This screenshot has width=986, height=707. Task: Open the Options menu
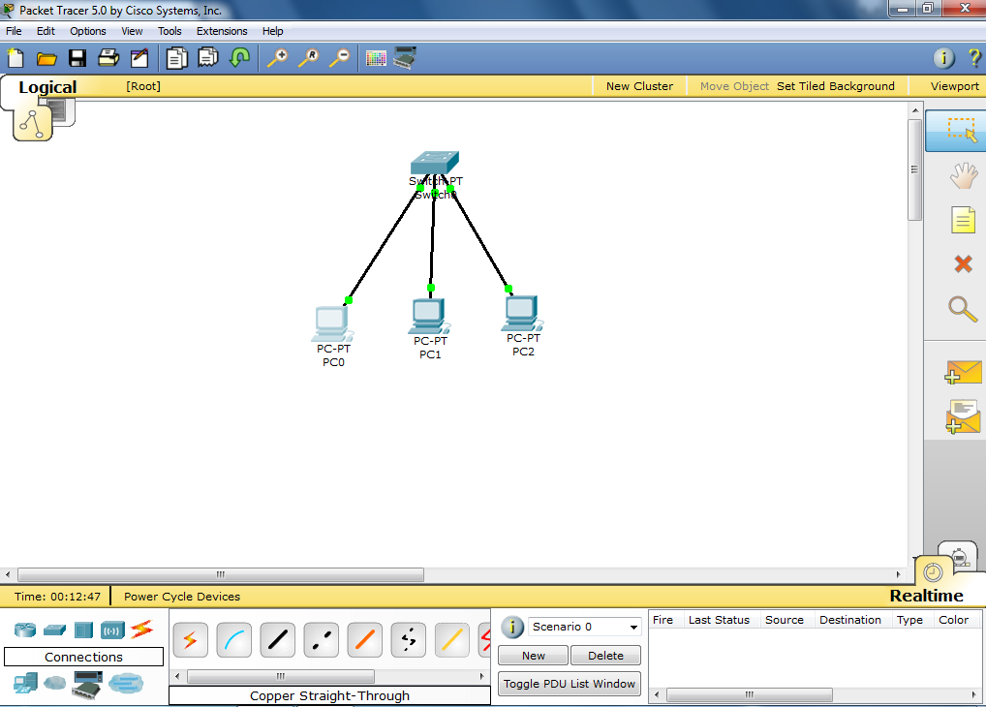[87, 30]
